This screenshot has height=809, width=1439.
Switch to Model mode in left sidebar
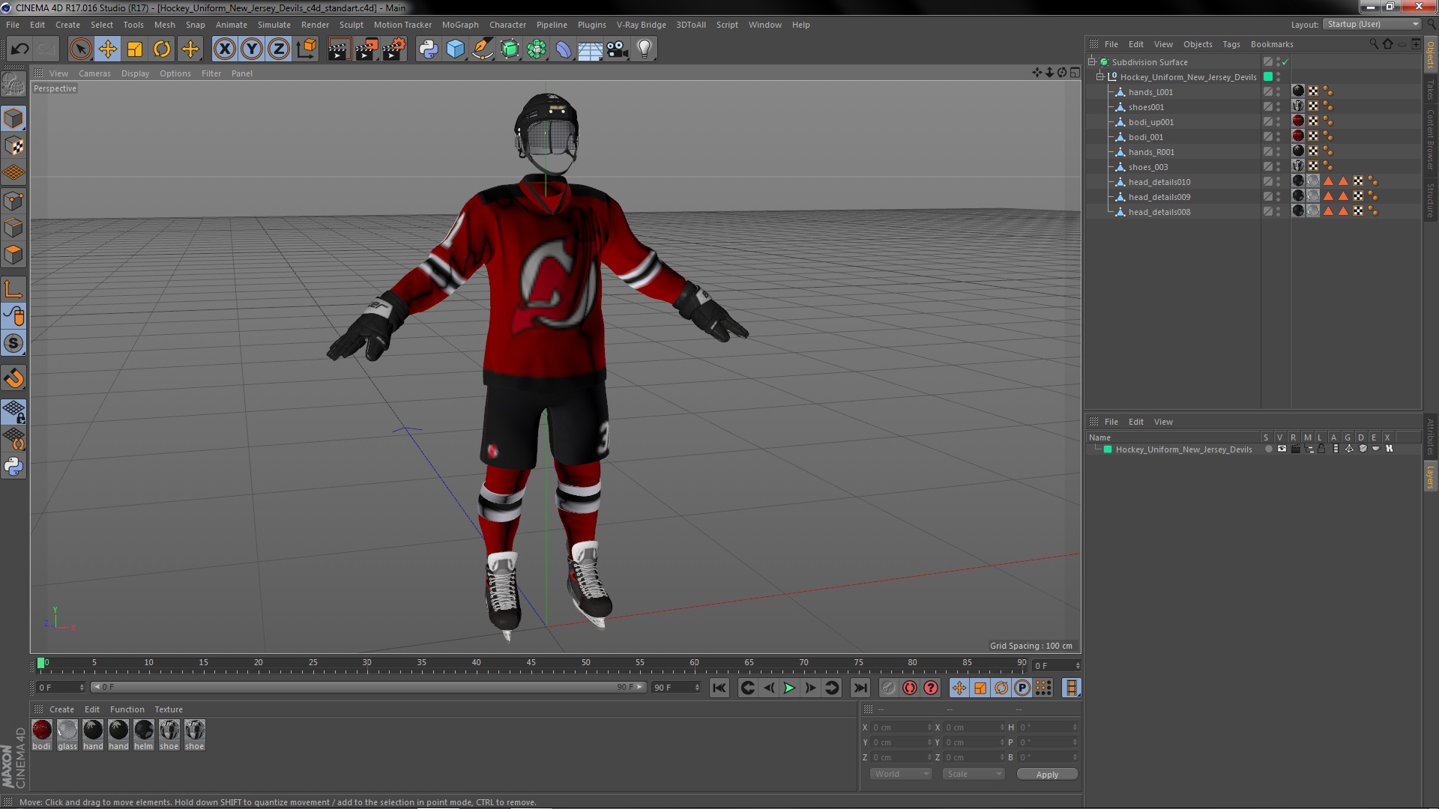coord(13,118)
